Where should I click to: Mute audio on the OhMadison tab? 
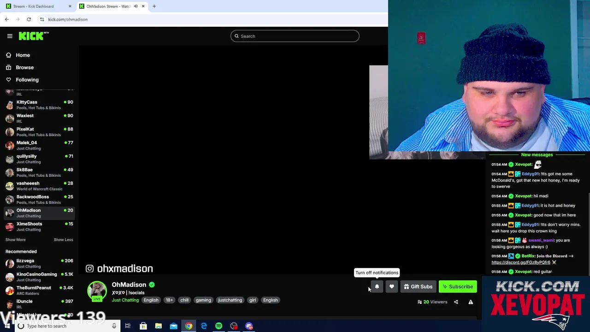136,6
